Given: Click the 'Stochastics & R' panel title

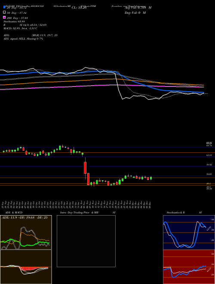Looking at the screenshot, I should coord(175,213).
